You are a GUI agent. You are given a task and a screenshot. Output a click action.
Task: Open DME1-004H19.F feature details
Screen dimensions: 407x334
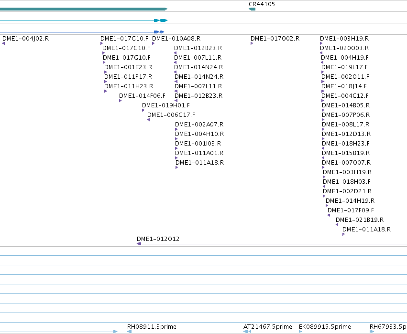345,58
